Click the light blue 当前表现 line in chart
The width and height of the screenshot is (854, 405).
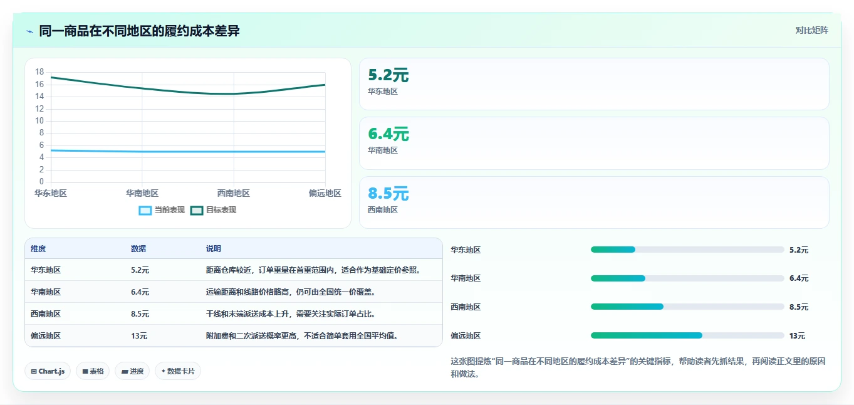click(188, 152)
